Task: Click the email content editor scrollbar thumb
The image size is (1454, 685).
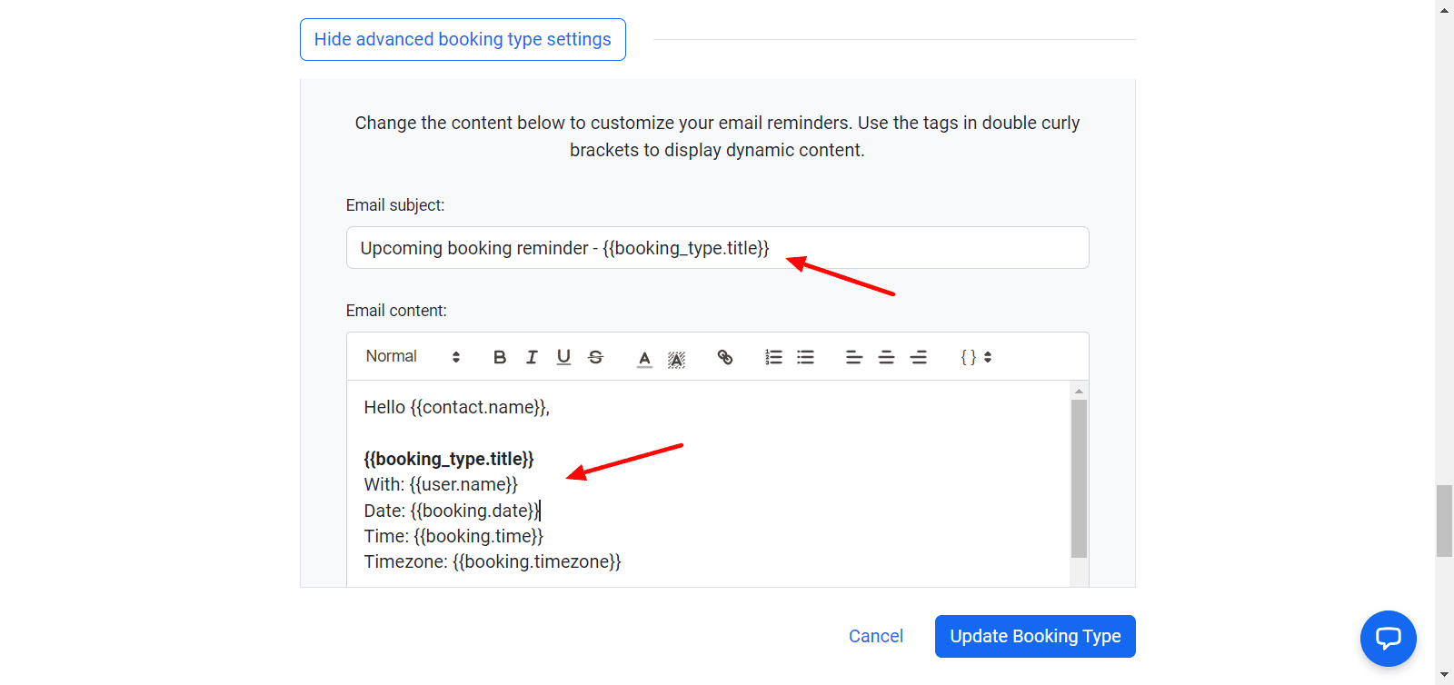Action: tap(1079, 478)
